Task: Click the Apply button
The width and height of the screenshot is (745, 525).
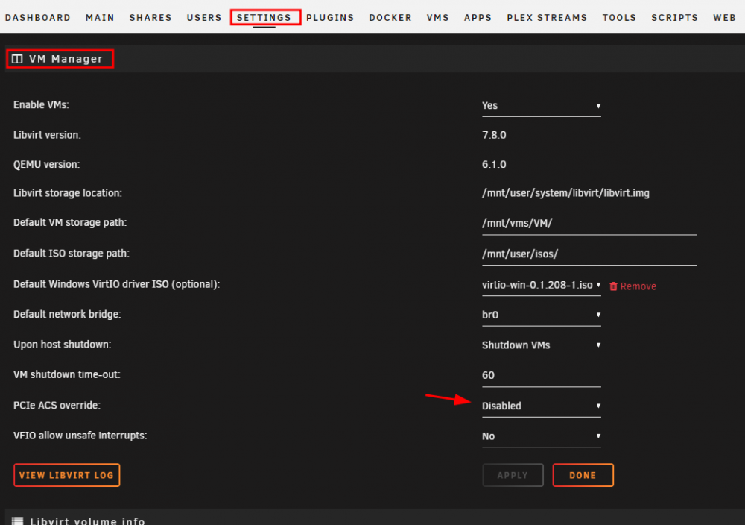Action: (x=513, y=475)
